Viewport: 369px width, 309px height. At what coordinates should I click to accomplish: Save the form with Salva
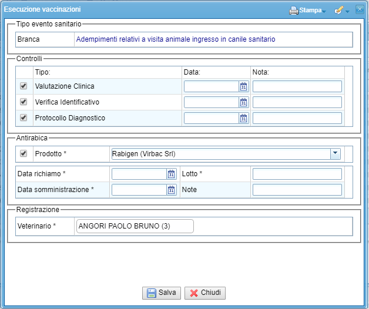click(x=162, y=293)
